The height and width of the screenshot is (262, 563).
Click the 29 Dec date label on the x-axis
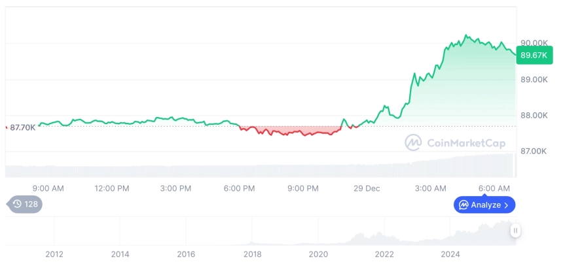click(x=367, y=188)
